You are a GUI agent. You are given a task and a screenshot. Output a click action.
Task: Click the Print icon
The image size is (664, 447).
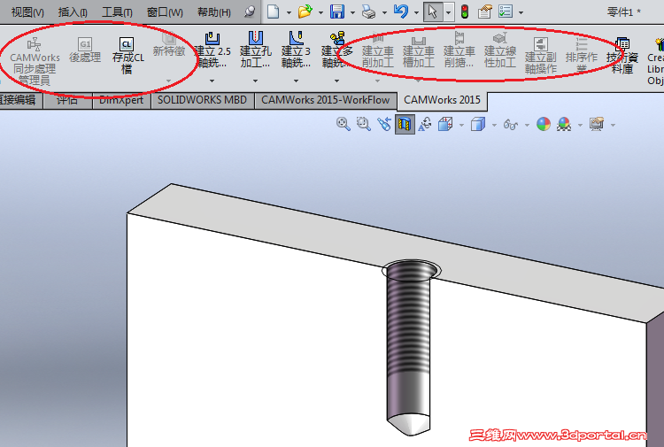[369, 12]
